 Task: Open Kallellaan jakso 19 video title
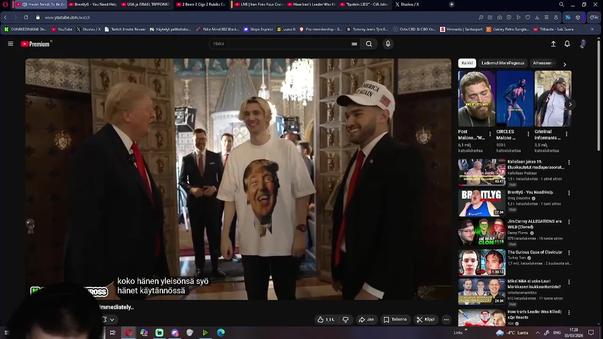[x=536, y=164]
